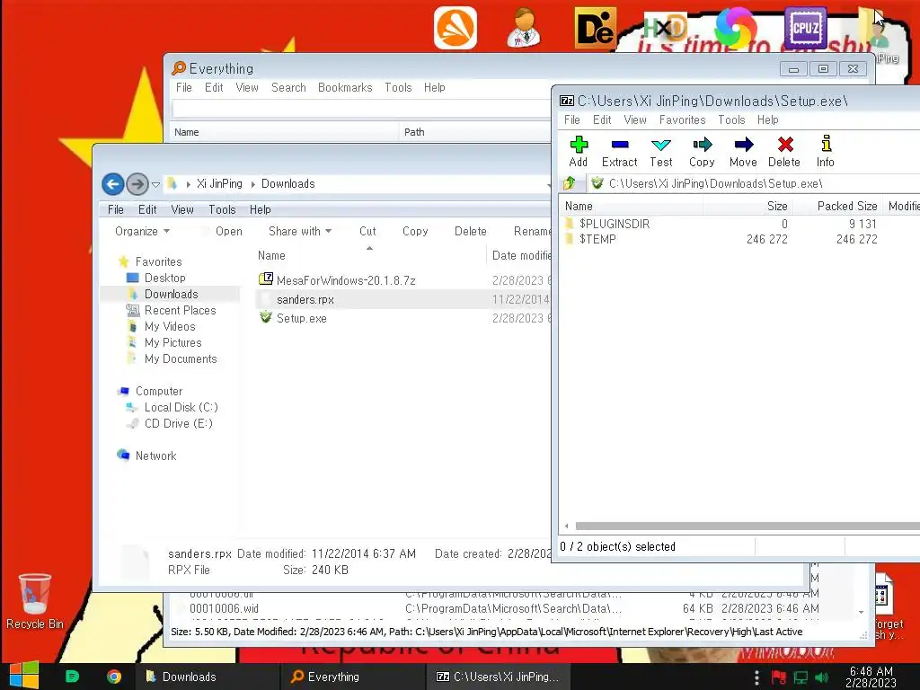Open the orange swirl desktop shortcut icon

pos(456,28)
